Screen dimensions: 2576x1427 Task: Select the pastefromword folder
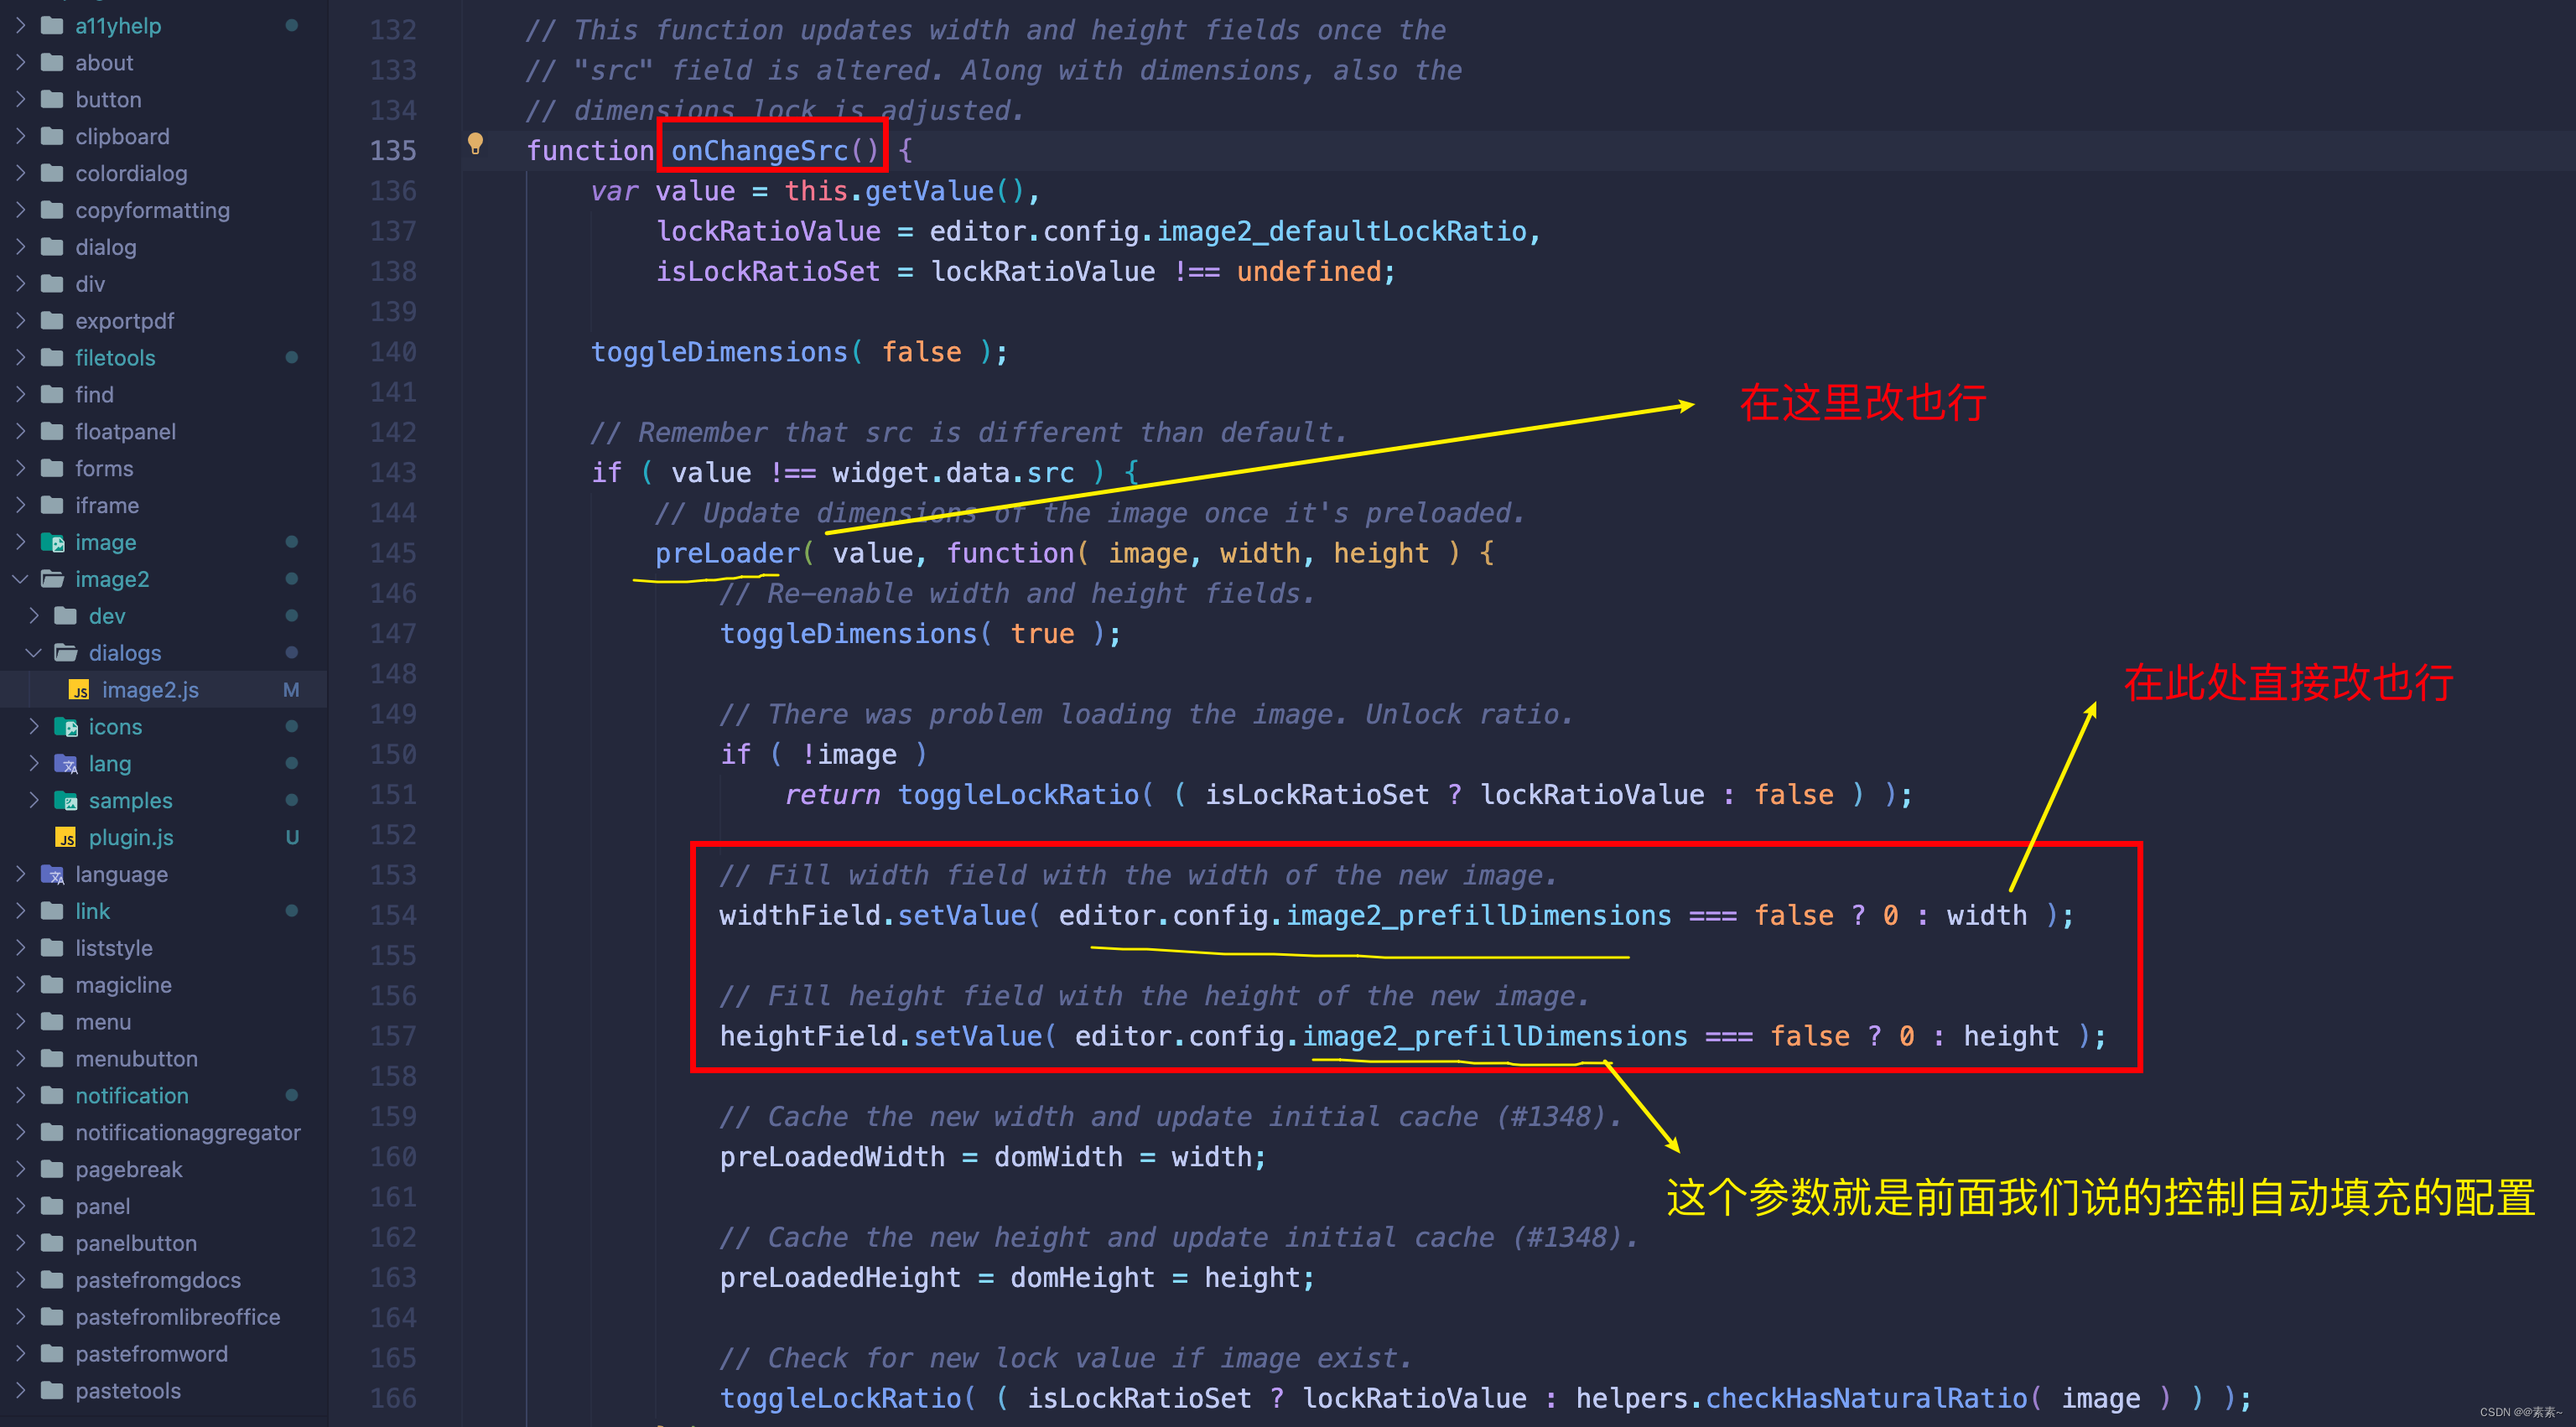pyautogui.click(x=152, y=1354)
